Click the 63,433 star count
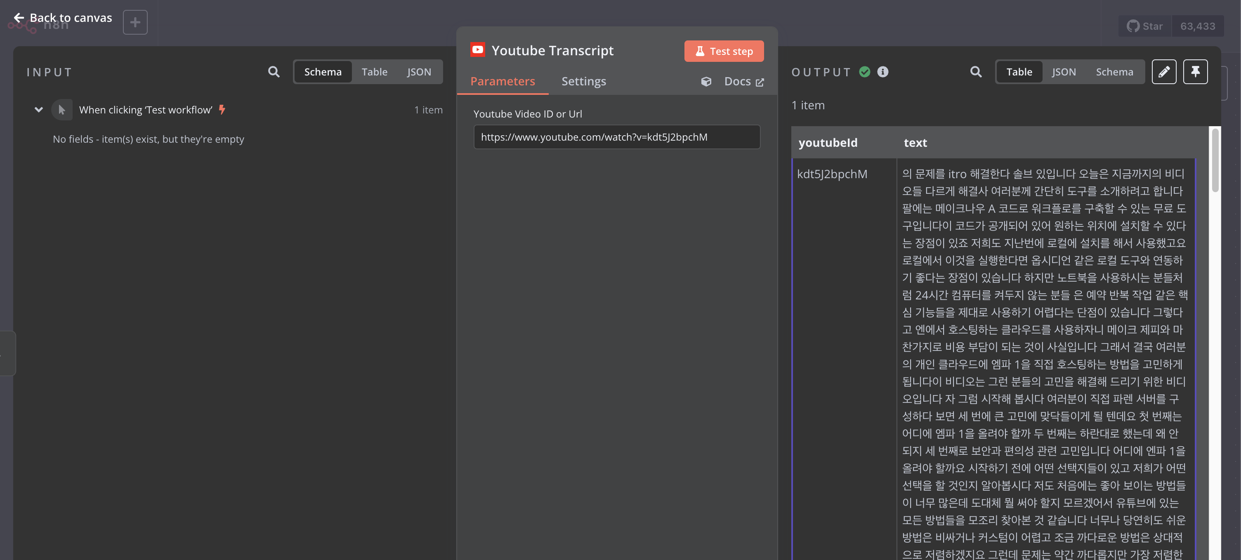 1198,26
